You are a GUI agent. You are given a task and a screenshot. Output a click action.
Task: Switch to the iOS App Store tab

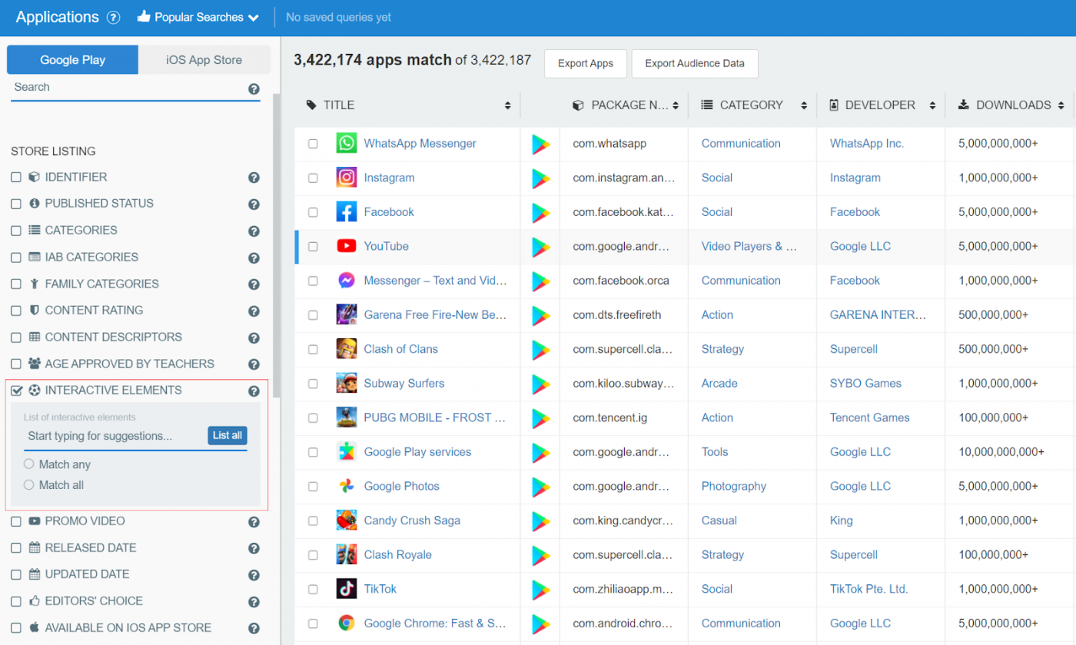(x=204, y=59)
